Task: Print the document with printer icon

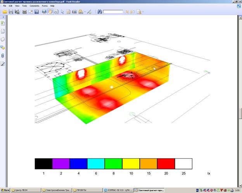Action: pos(24,12)
